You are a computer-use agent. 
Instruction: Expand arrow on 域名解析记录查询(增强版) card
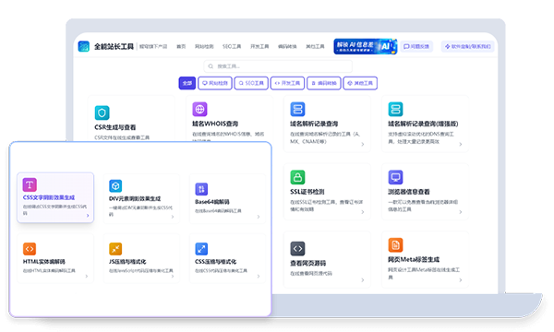[461, 144]
